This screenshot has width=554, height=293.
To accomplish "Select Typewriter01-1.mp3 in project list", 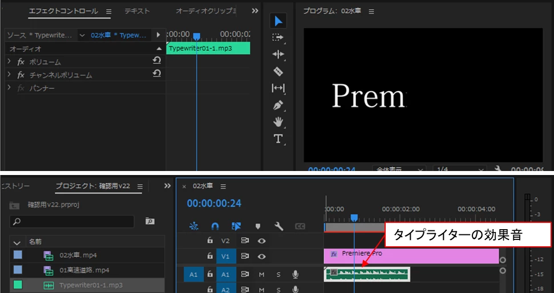I will [91, 285].
